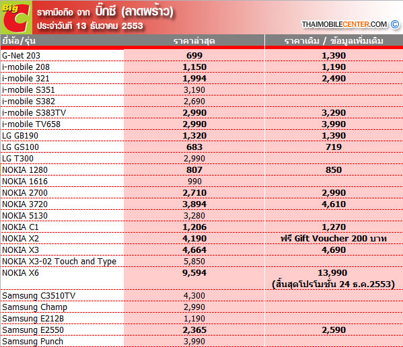The width and height of the screenshot is (403, 347).
Task: Click the date ประจำวันที่ 13 ธันวาคม 2553
Action: (x=89, y=26)
